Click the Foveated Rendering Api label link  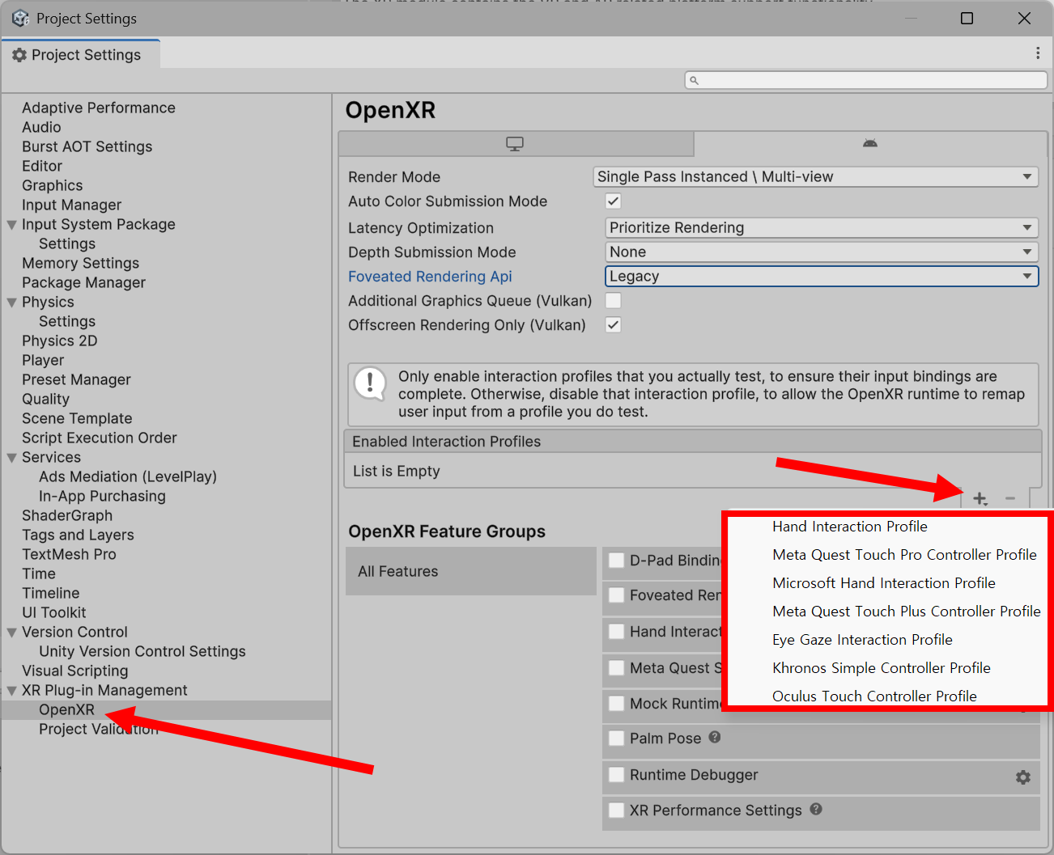coord(431,277)
